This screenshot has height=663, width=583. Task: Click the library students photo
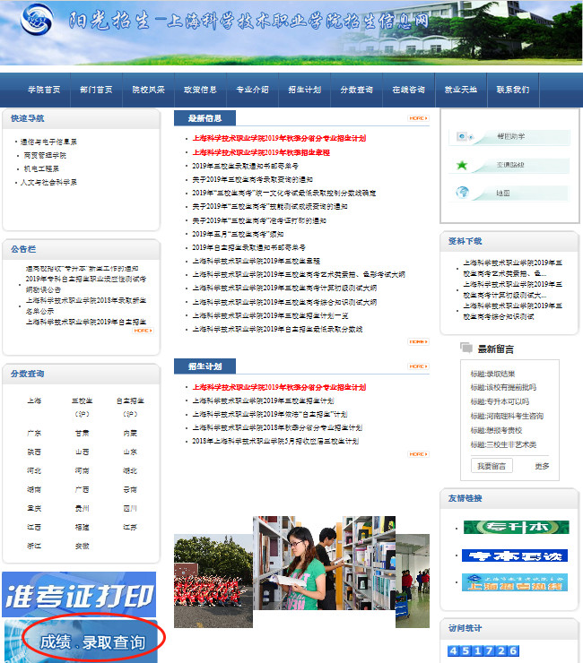(325, 563)
